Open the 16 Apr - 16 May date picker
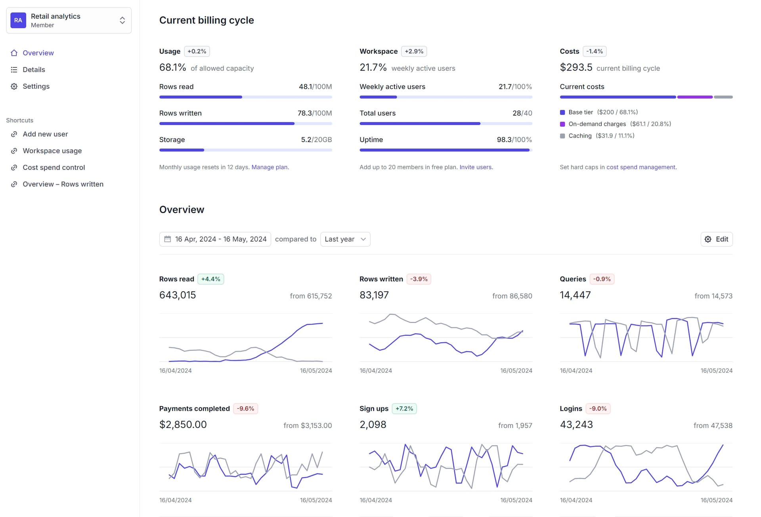 click(x=220, y=239)
